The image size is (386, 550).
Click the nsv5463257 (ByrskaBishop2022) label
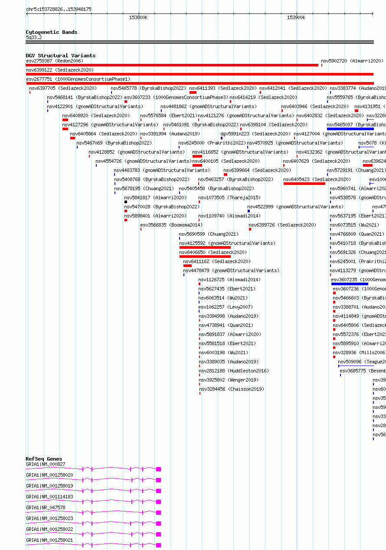pos(236,179)
